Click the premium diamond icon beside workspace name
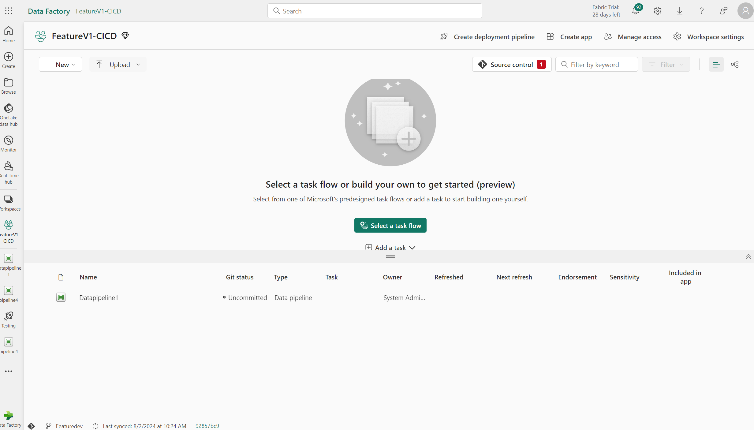The width and height of the screenshot is (754, 430). coord(125,36)
